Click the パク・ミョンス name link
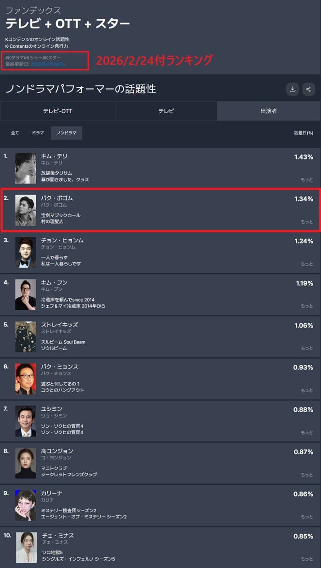 click(60, 367)
